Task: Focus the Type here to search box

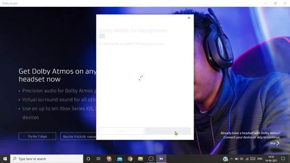Action: tap(47, 159)
